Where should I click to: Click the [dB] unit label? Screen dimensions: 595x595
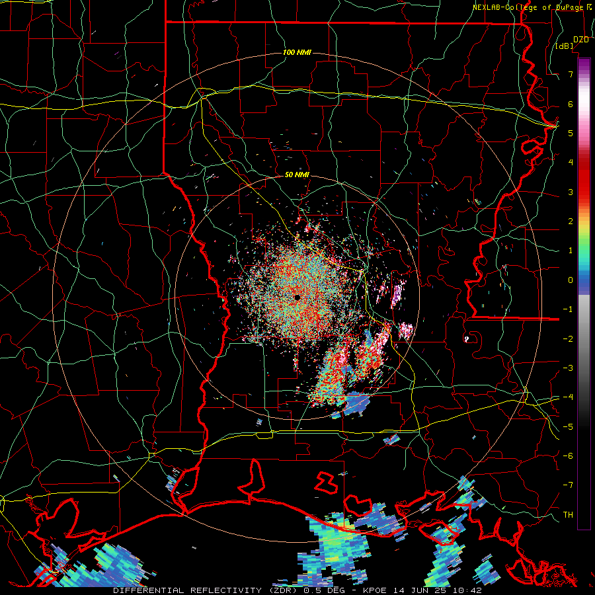click(x=565, y=46)
